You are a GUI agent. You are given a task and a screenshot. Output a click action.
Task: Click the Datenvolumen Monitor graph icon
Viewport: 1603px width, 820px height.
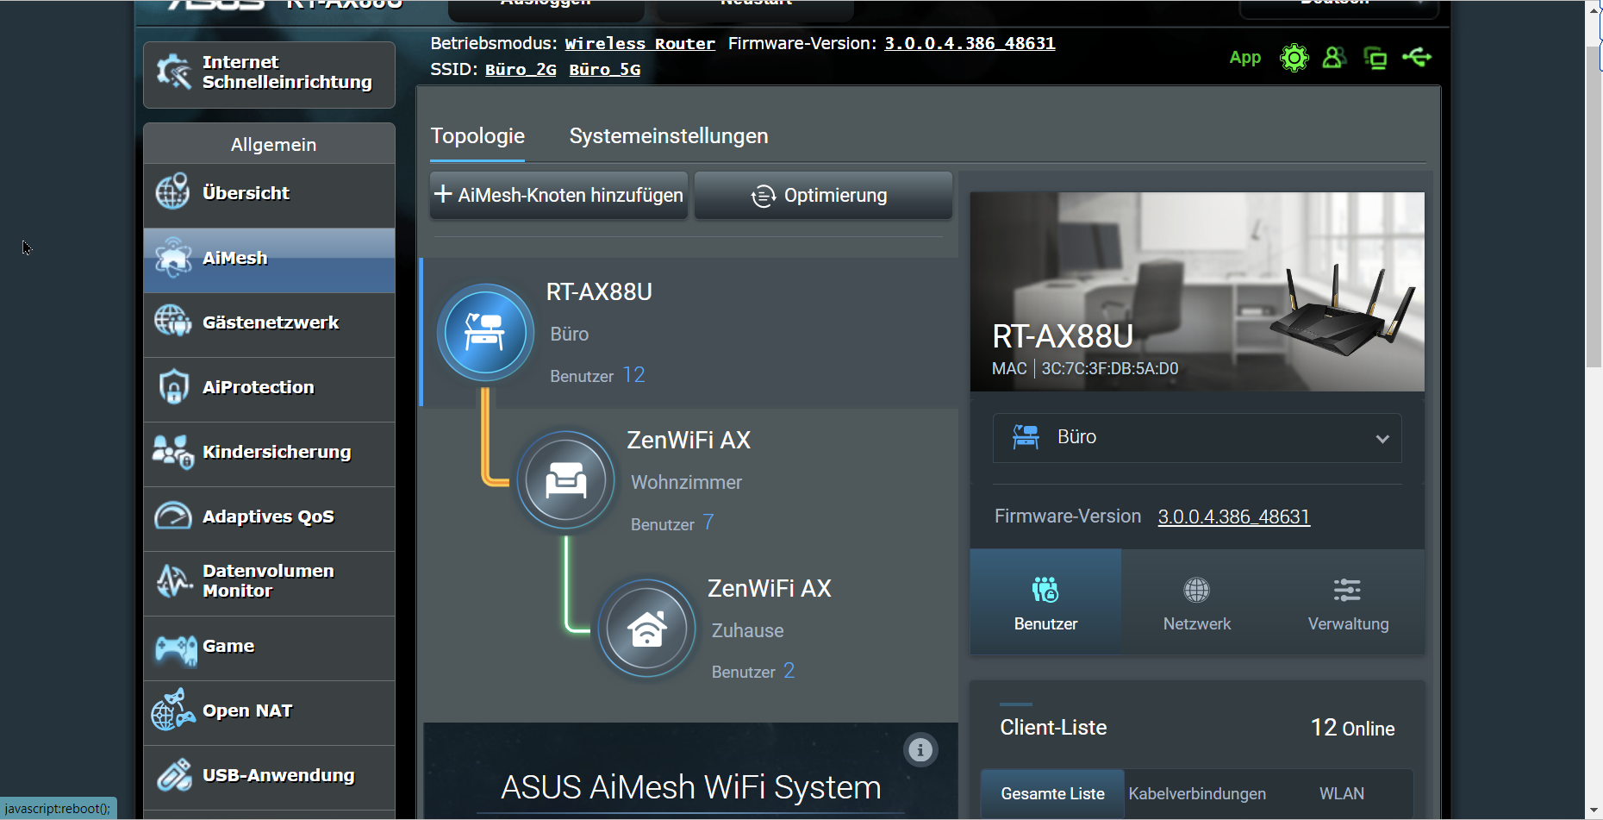click(174, 581)
